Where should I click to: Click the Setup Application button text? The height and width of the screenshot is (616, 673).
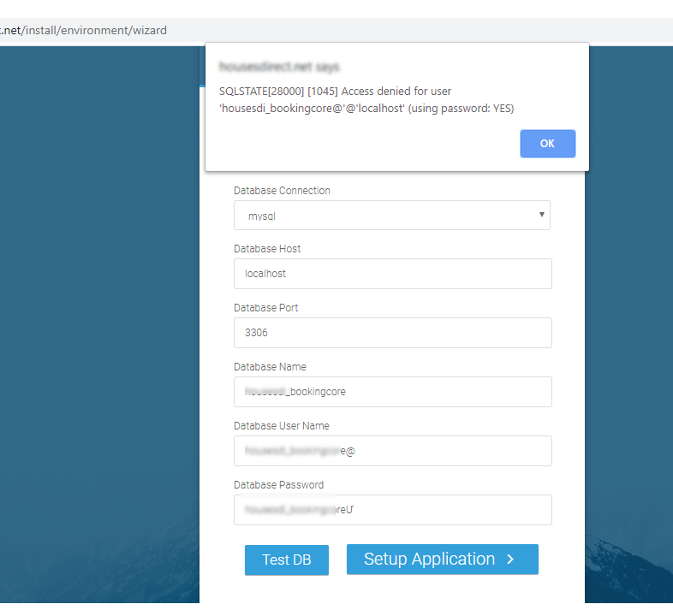pos(429,559)
